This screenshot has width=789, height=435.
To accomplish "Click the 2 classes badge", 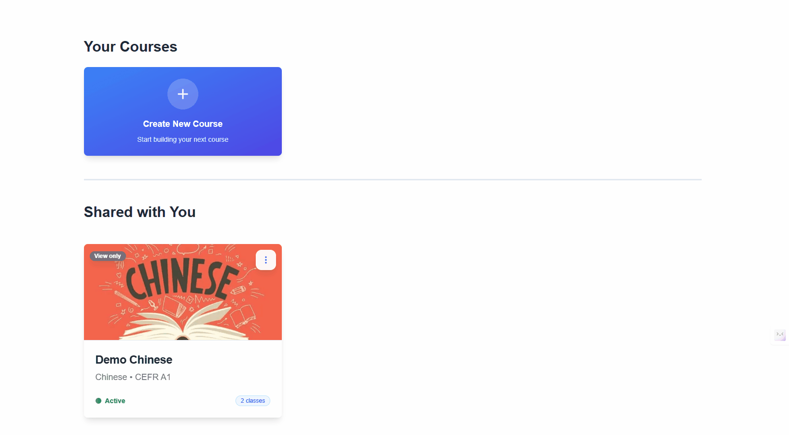I will pyautogui.click(x=253, y=401).
